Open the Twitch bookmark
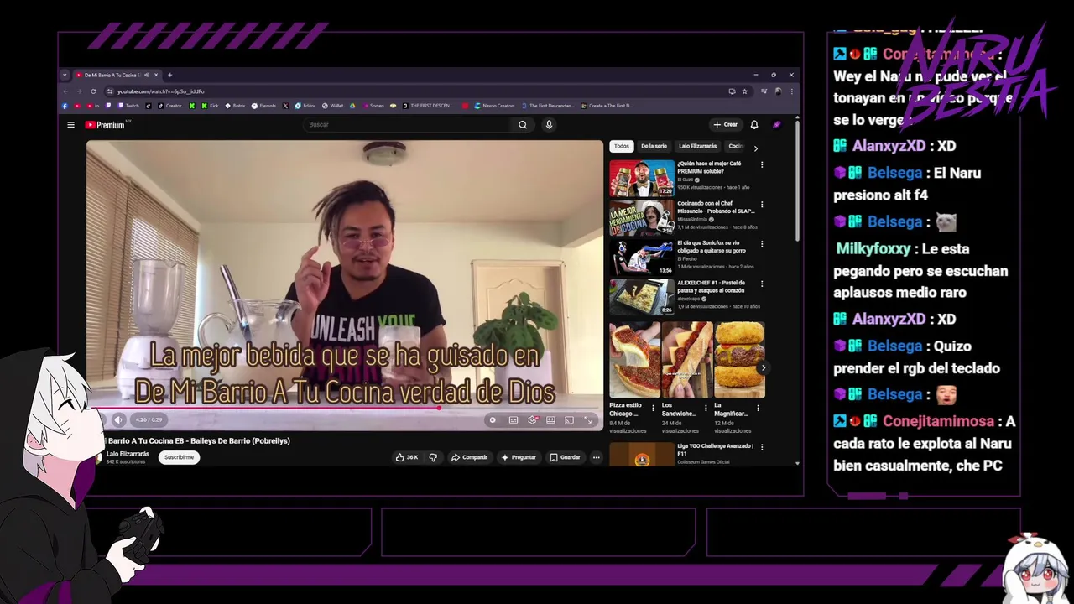Image resolution: width=1074 pixels, height=604 pixels. pos(129,106)
